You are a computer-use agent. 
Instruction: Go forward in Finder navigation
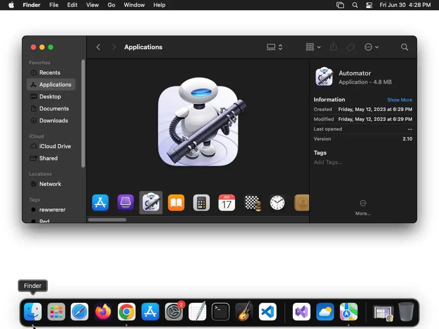click(113, 47)
